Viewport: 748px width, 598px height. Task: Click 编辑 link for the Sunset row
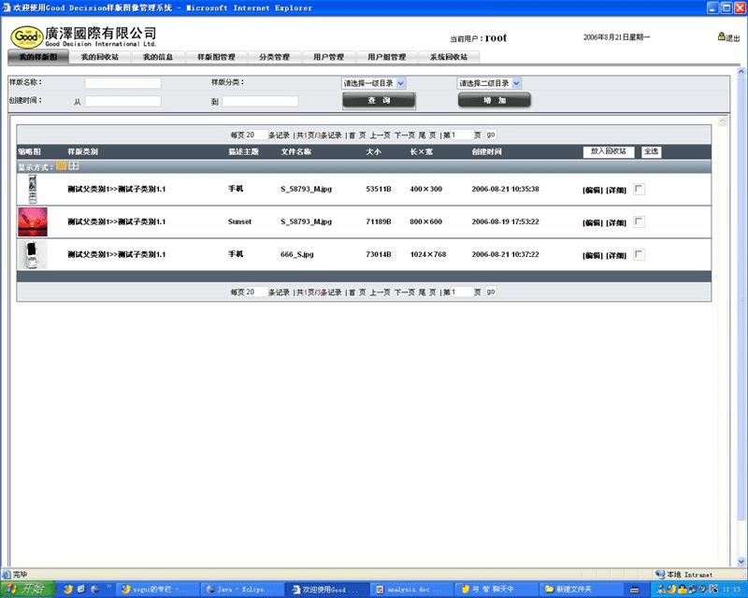point(593,222)
